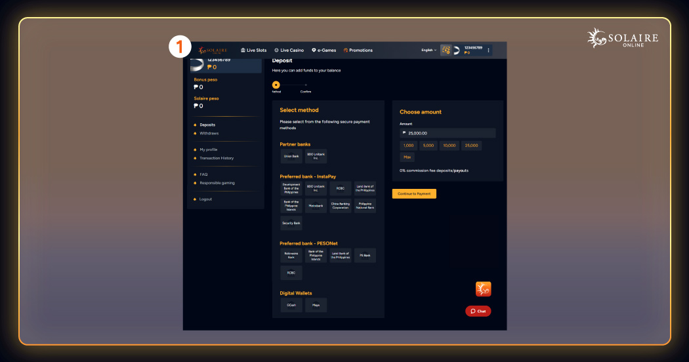Screen dimensions: 689x362
Task: Open the English language dropdown
Action: [x=429, y=50]
